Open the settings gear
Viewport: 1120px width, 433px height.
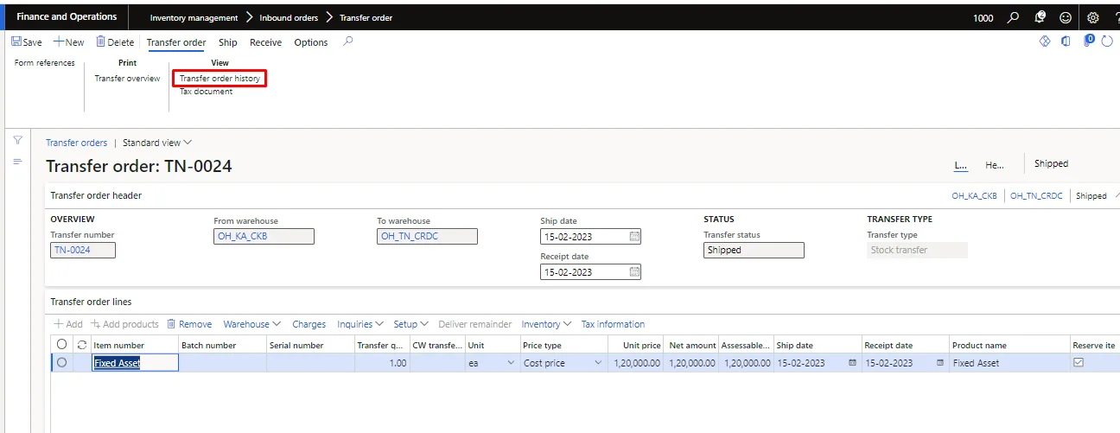coord(1092,17)
